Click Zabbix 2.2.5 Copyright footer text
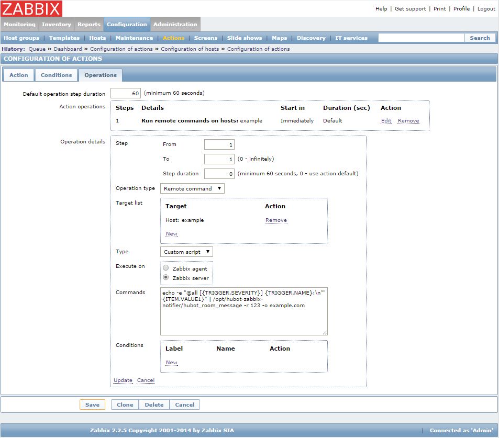 pos(162,430)
